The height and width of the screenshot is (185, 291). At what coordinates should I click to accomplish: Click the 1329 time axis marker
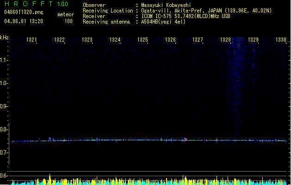pyautogui.click(x=253, y=40)
